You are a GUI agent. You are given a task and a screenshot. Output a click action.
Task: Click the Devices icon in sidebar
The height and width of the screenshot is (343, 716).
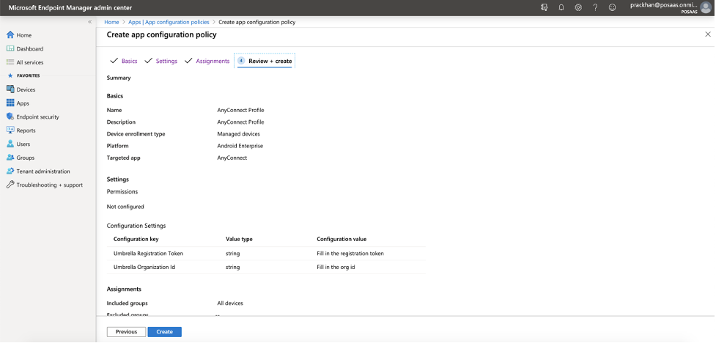coord(10,89)
